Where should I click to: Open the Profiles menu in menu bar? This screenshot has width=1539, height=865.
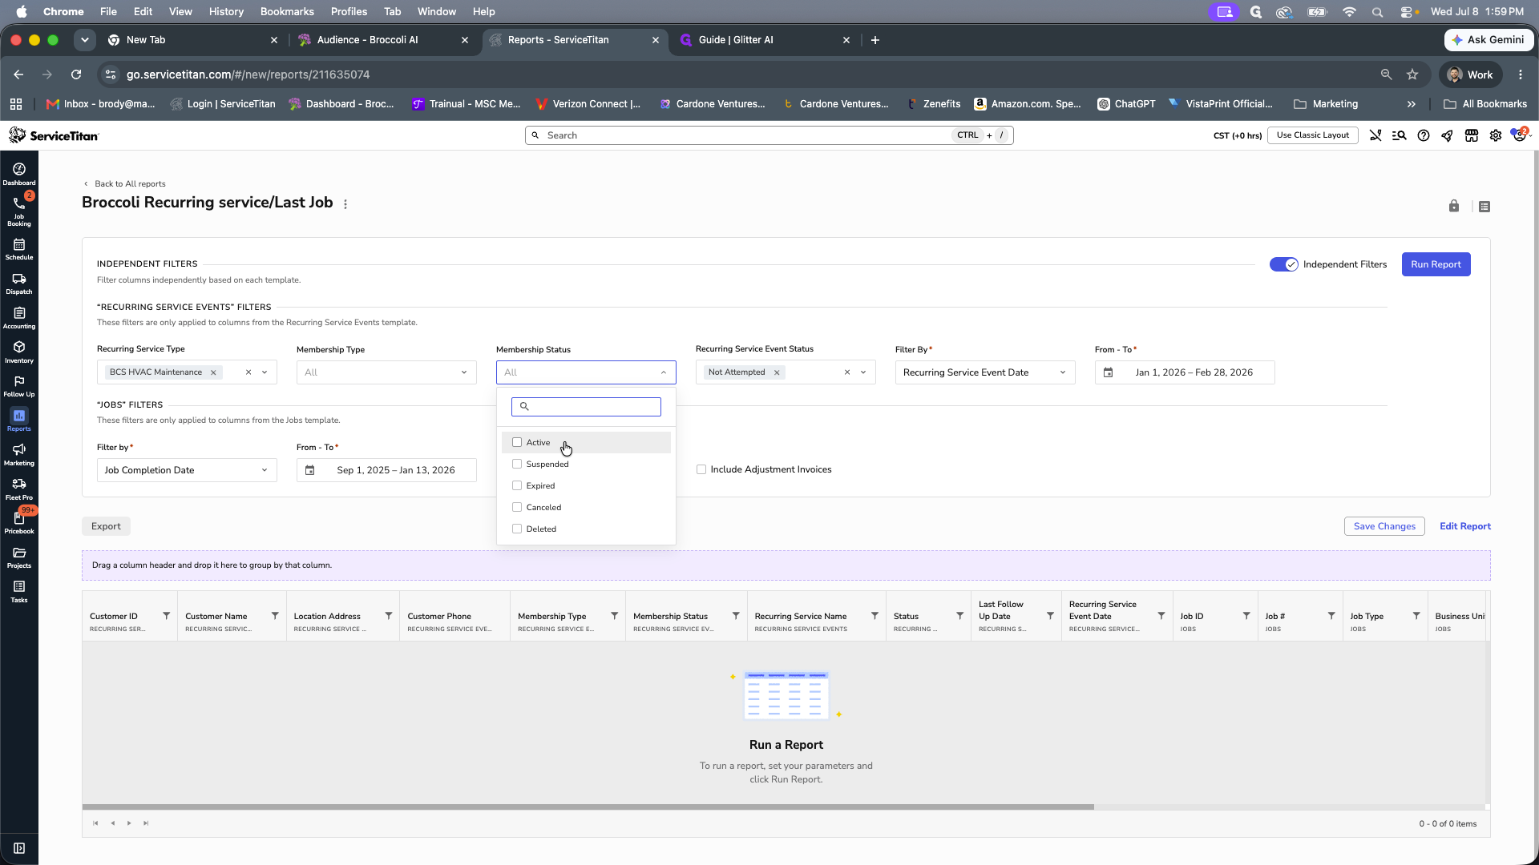[x=349, y=11]
